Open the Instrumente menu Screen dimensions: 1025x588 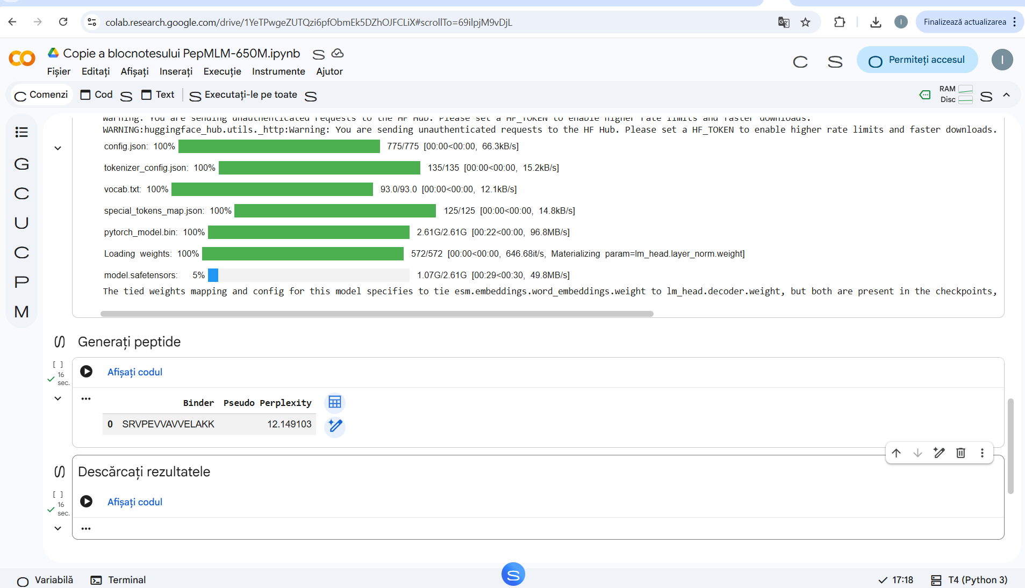tap(278, 71)
